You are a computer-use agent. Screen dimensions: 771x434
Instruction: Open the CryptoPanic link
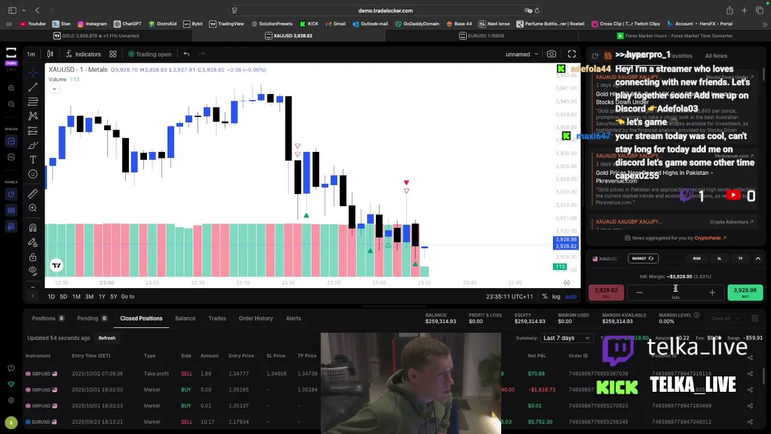point(710,238)
